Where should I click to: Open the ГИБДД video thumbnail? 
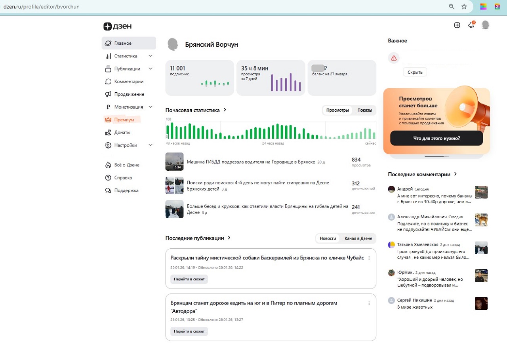pos(174,162)
